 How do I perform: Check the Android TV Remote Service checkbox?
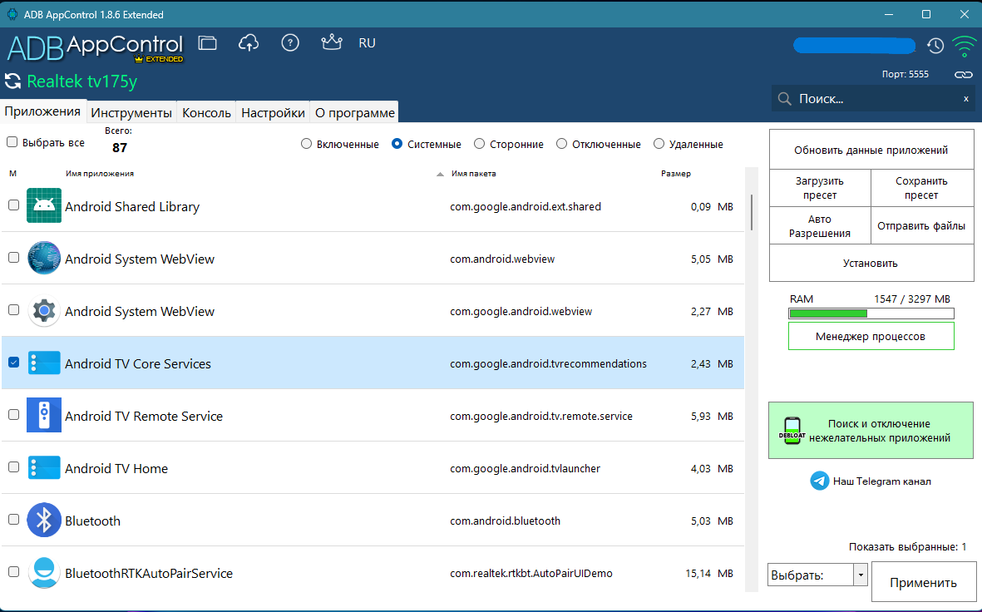[13, 415]
